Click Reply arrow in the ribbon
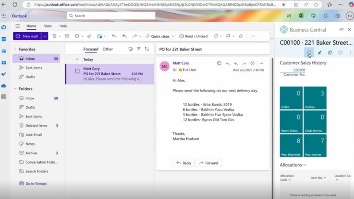This screenshot has height=199, width=354. coord(114,36)
